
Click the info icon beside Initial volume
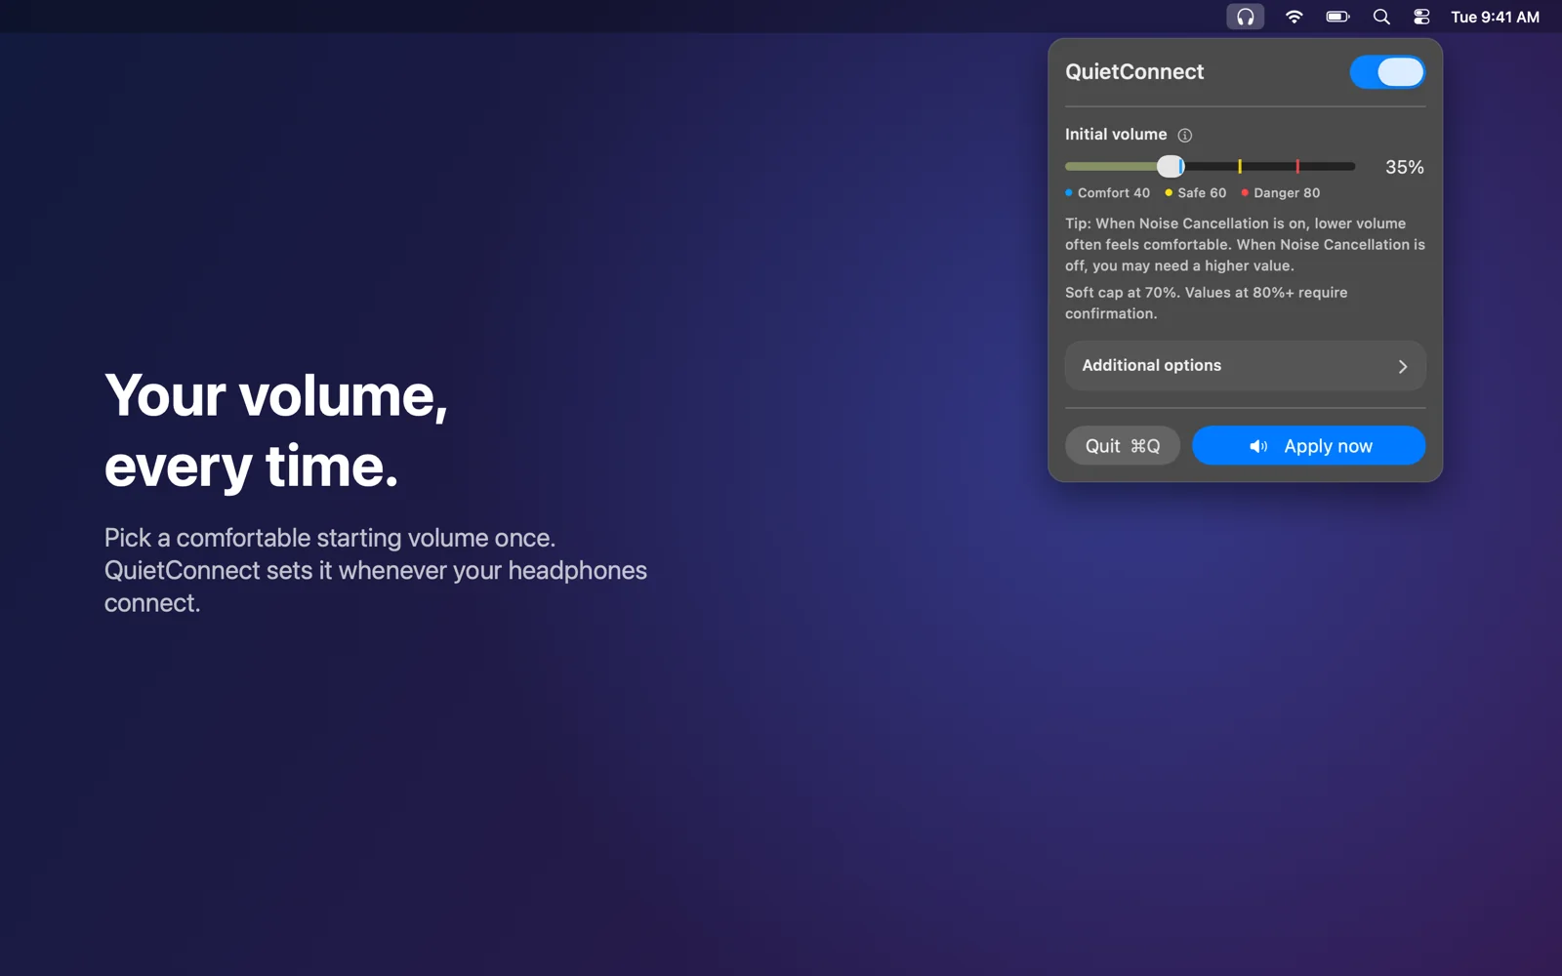[x=1184, y=135]
